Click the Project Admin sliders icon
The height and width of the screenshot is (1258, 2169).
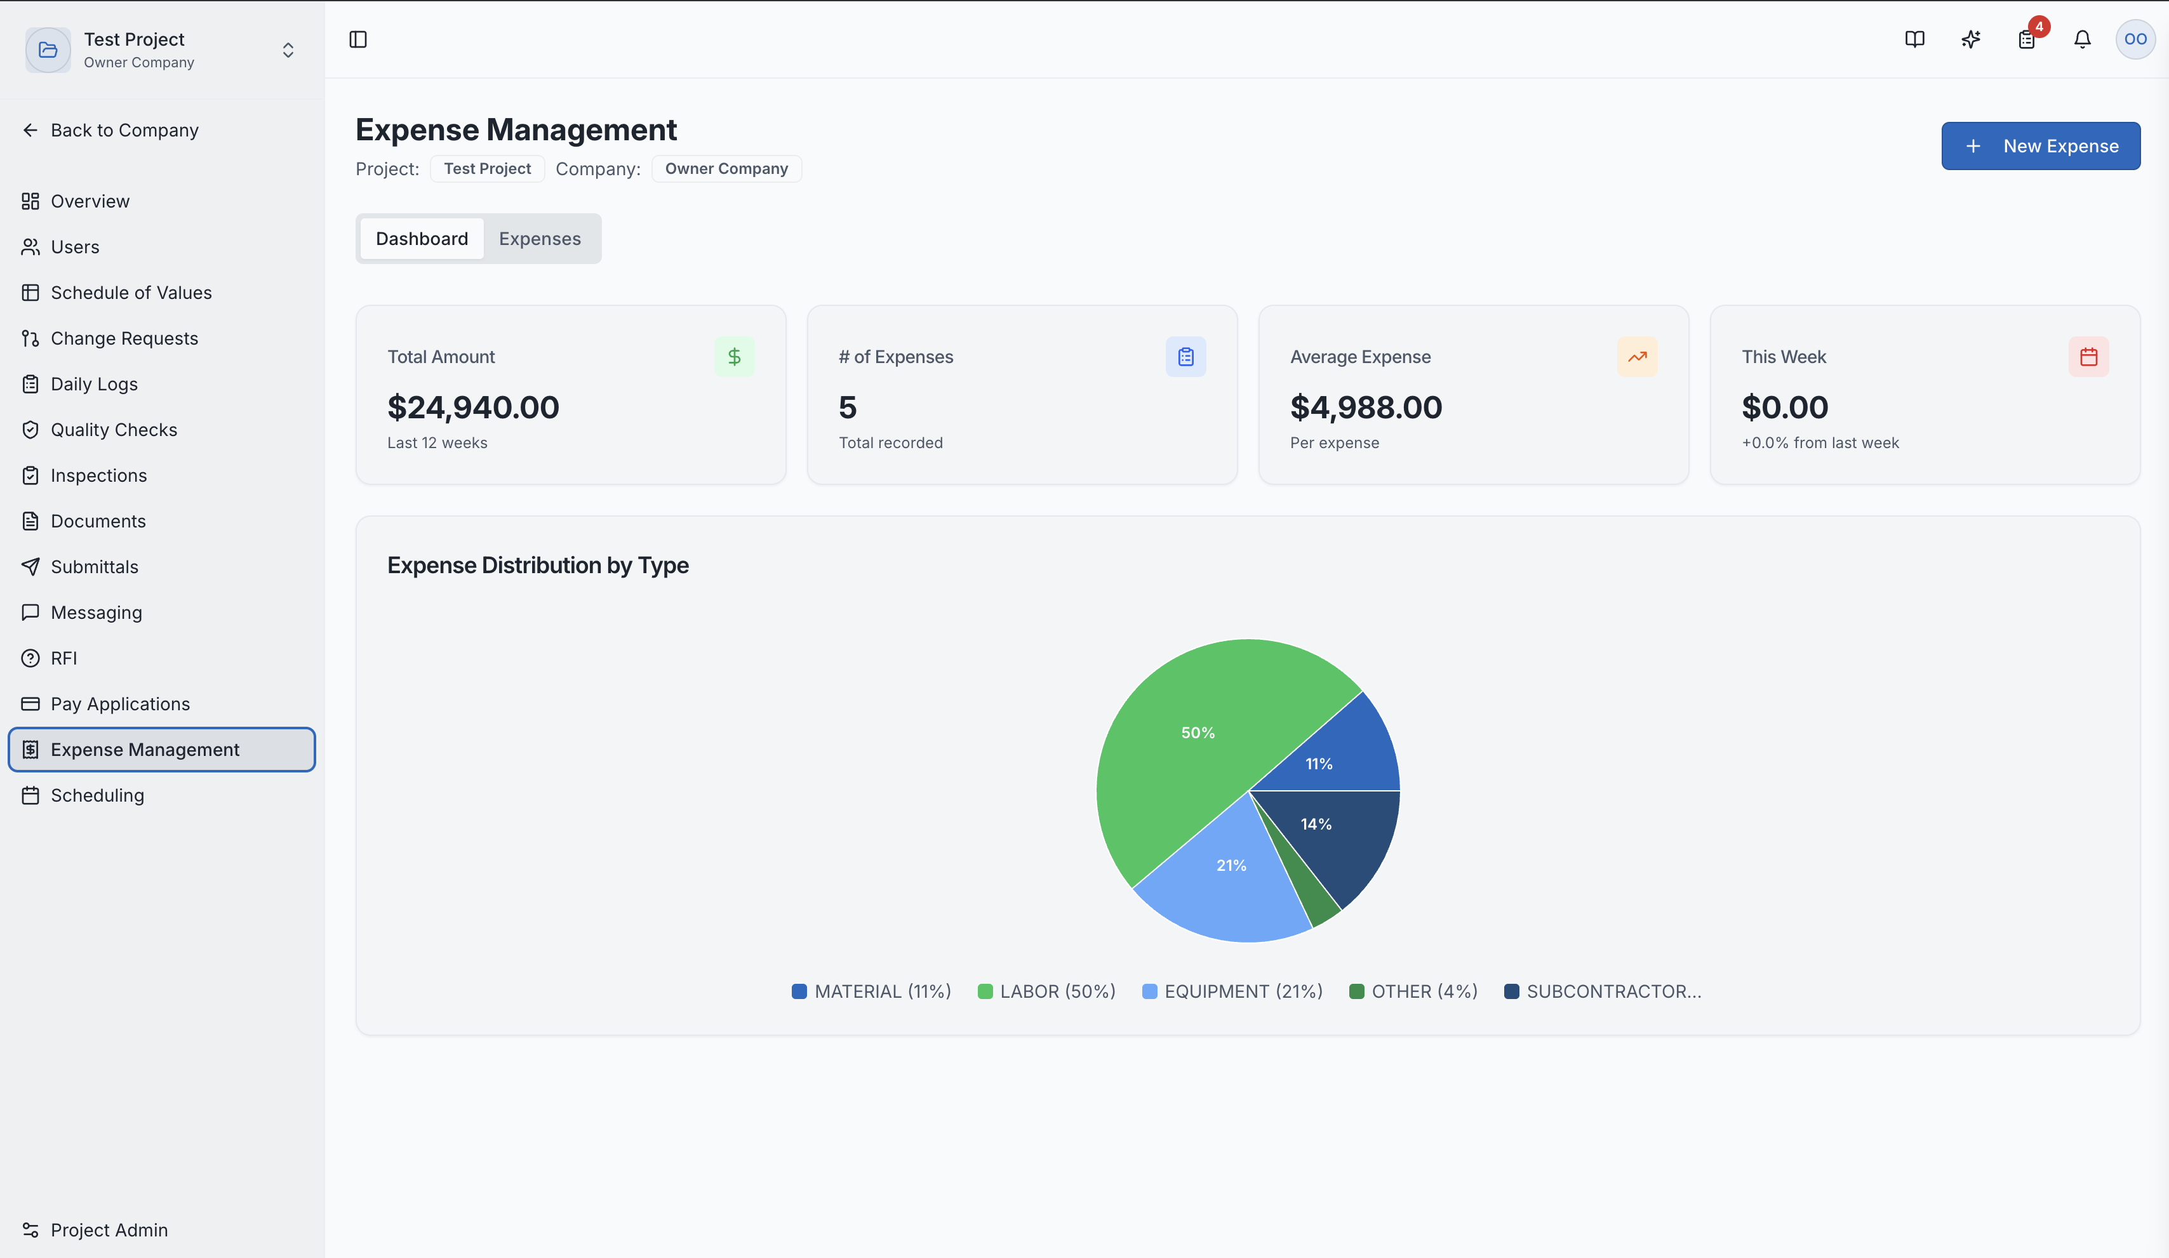tap(30, 1229)
